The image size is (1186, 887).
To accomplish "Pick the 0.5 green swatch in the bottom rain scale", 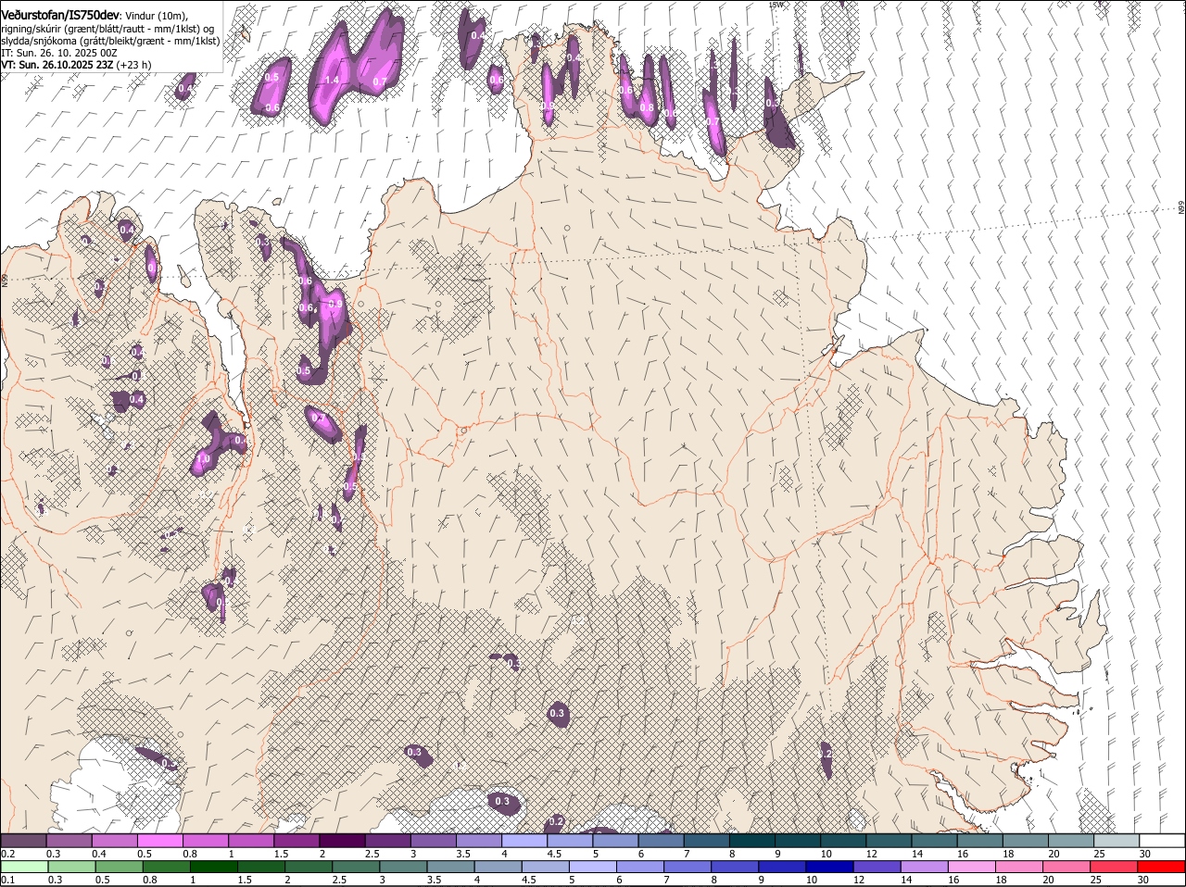I will 120,867.
